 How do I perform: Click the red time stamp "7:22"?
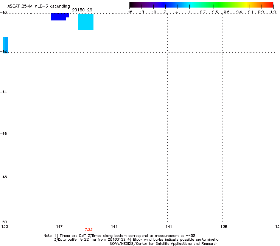click(x=89, y=230)
